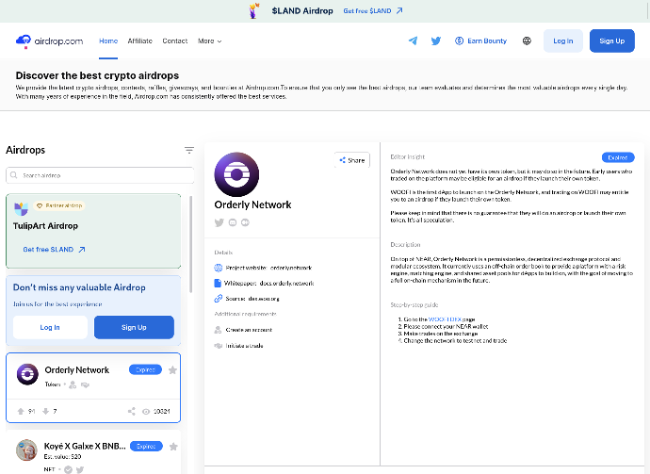Click the Partner airdrop badge
Screen dimensions: 650x474
(59, 205)
